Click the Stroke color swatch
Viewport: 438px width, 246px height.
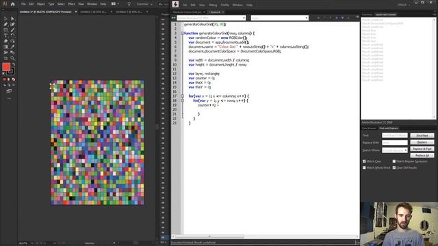tap(11, 71)
